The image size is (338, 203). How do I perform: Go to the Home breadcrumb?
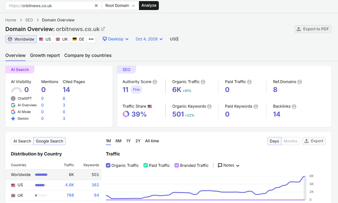[11, 20]
